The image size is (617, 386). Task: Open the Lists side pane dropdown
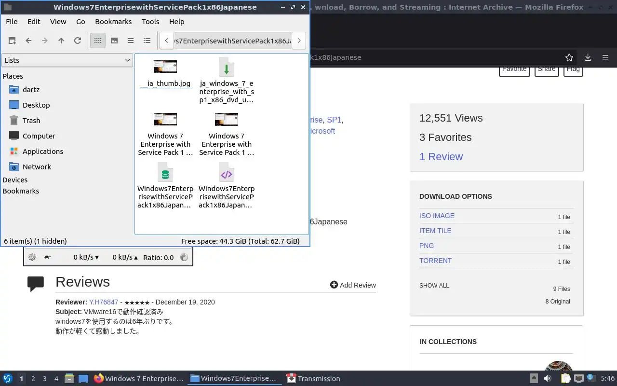pos(67,60)
